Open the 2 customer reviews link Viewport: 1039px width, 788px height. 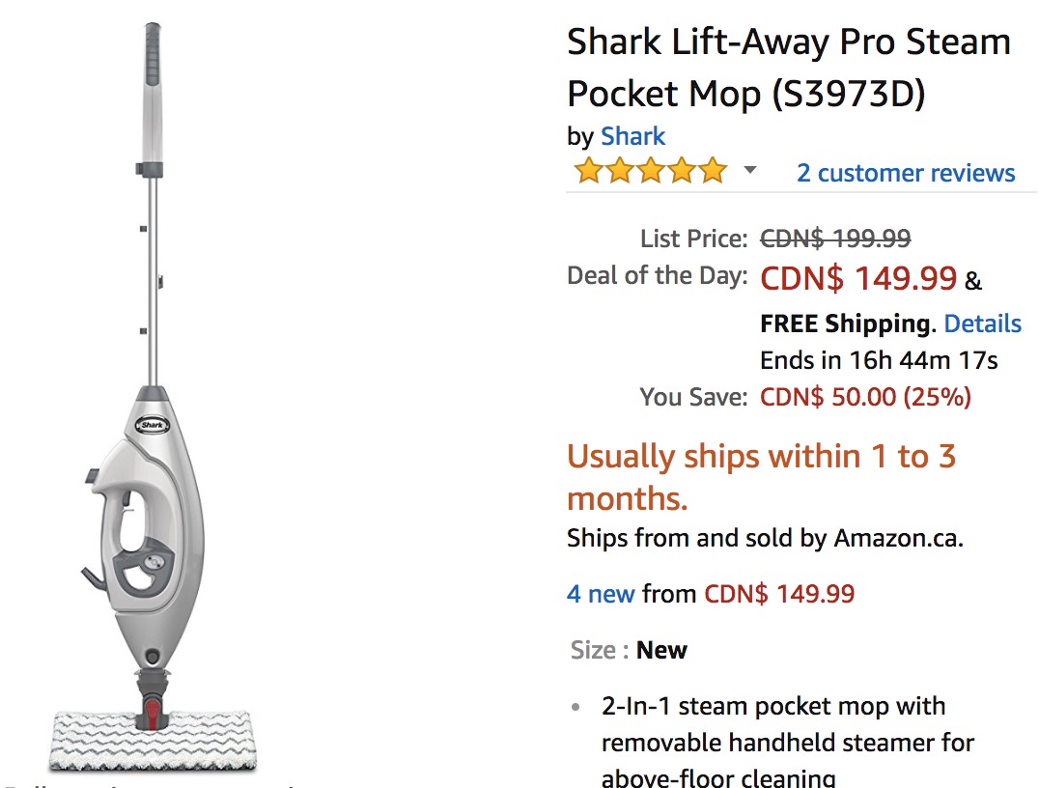pyautogui.click(x=906, y=173)
